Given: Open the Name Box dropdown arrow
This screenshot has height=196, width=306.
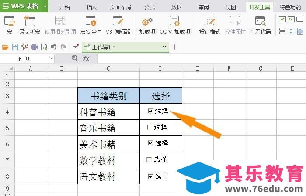Looking at the screenshot, I should pyautogui.click(x=52, y=58).
